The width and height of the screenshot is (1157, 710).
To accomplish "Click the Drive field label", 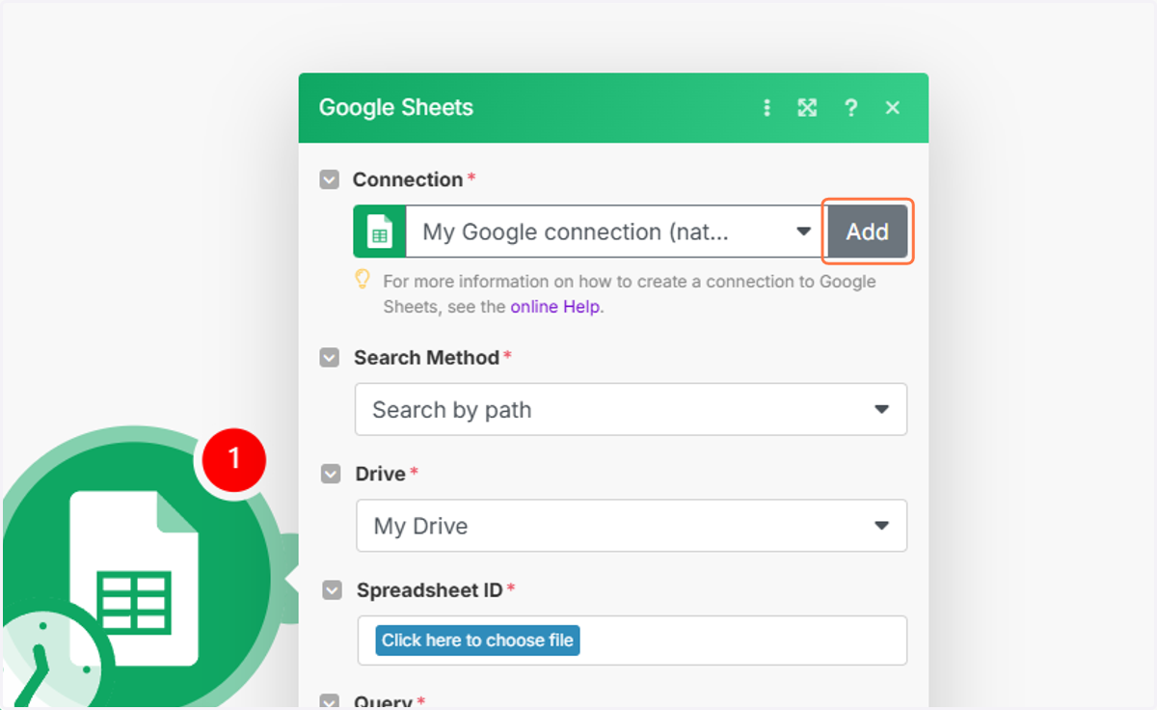I will 381,474.
